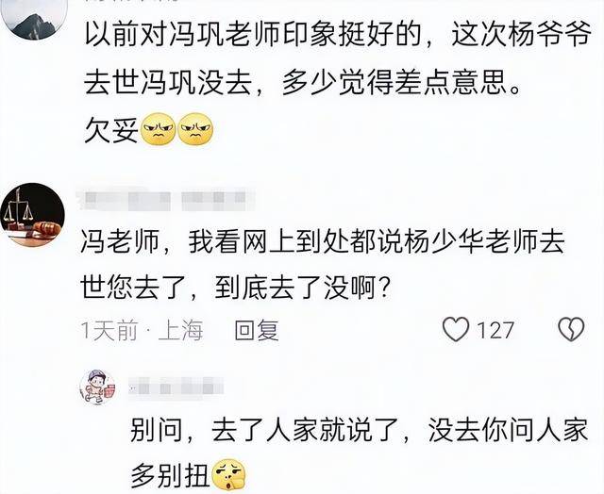Screen dimensions: 604x494
Task: Open the mountain landscape profile avatar
Action: (34, 19)
